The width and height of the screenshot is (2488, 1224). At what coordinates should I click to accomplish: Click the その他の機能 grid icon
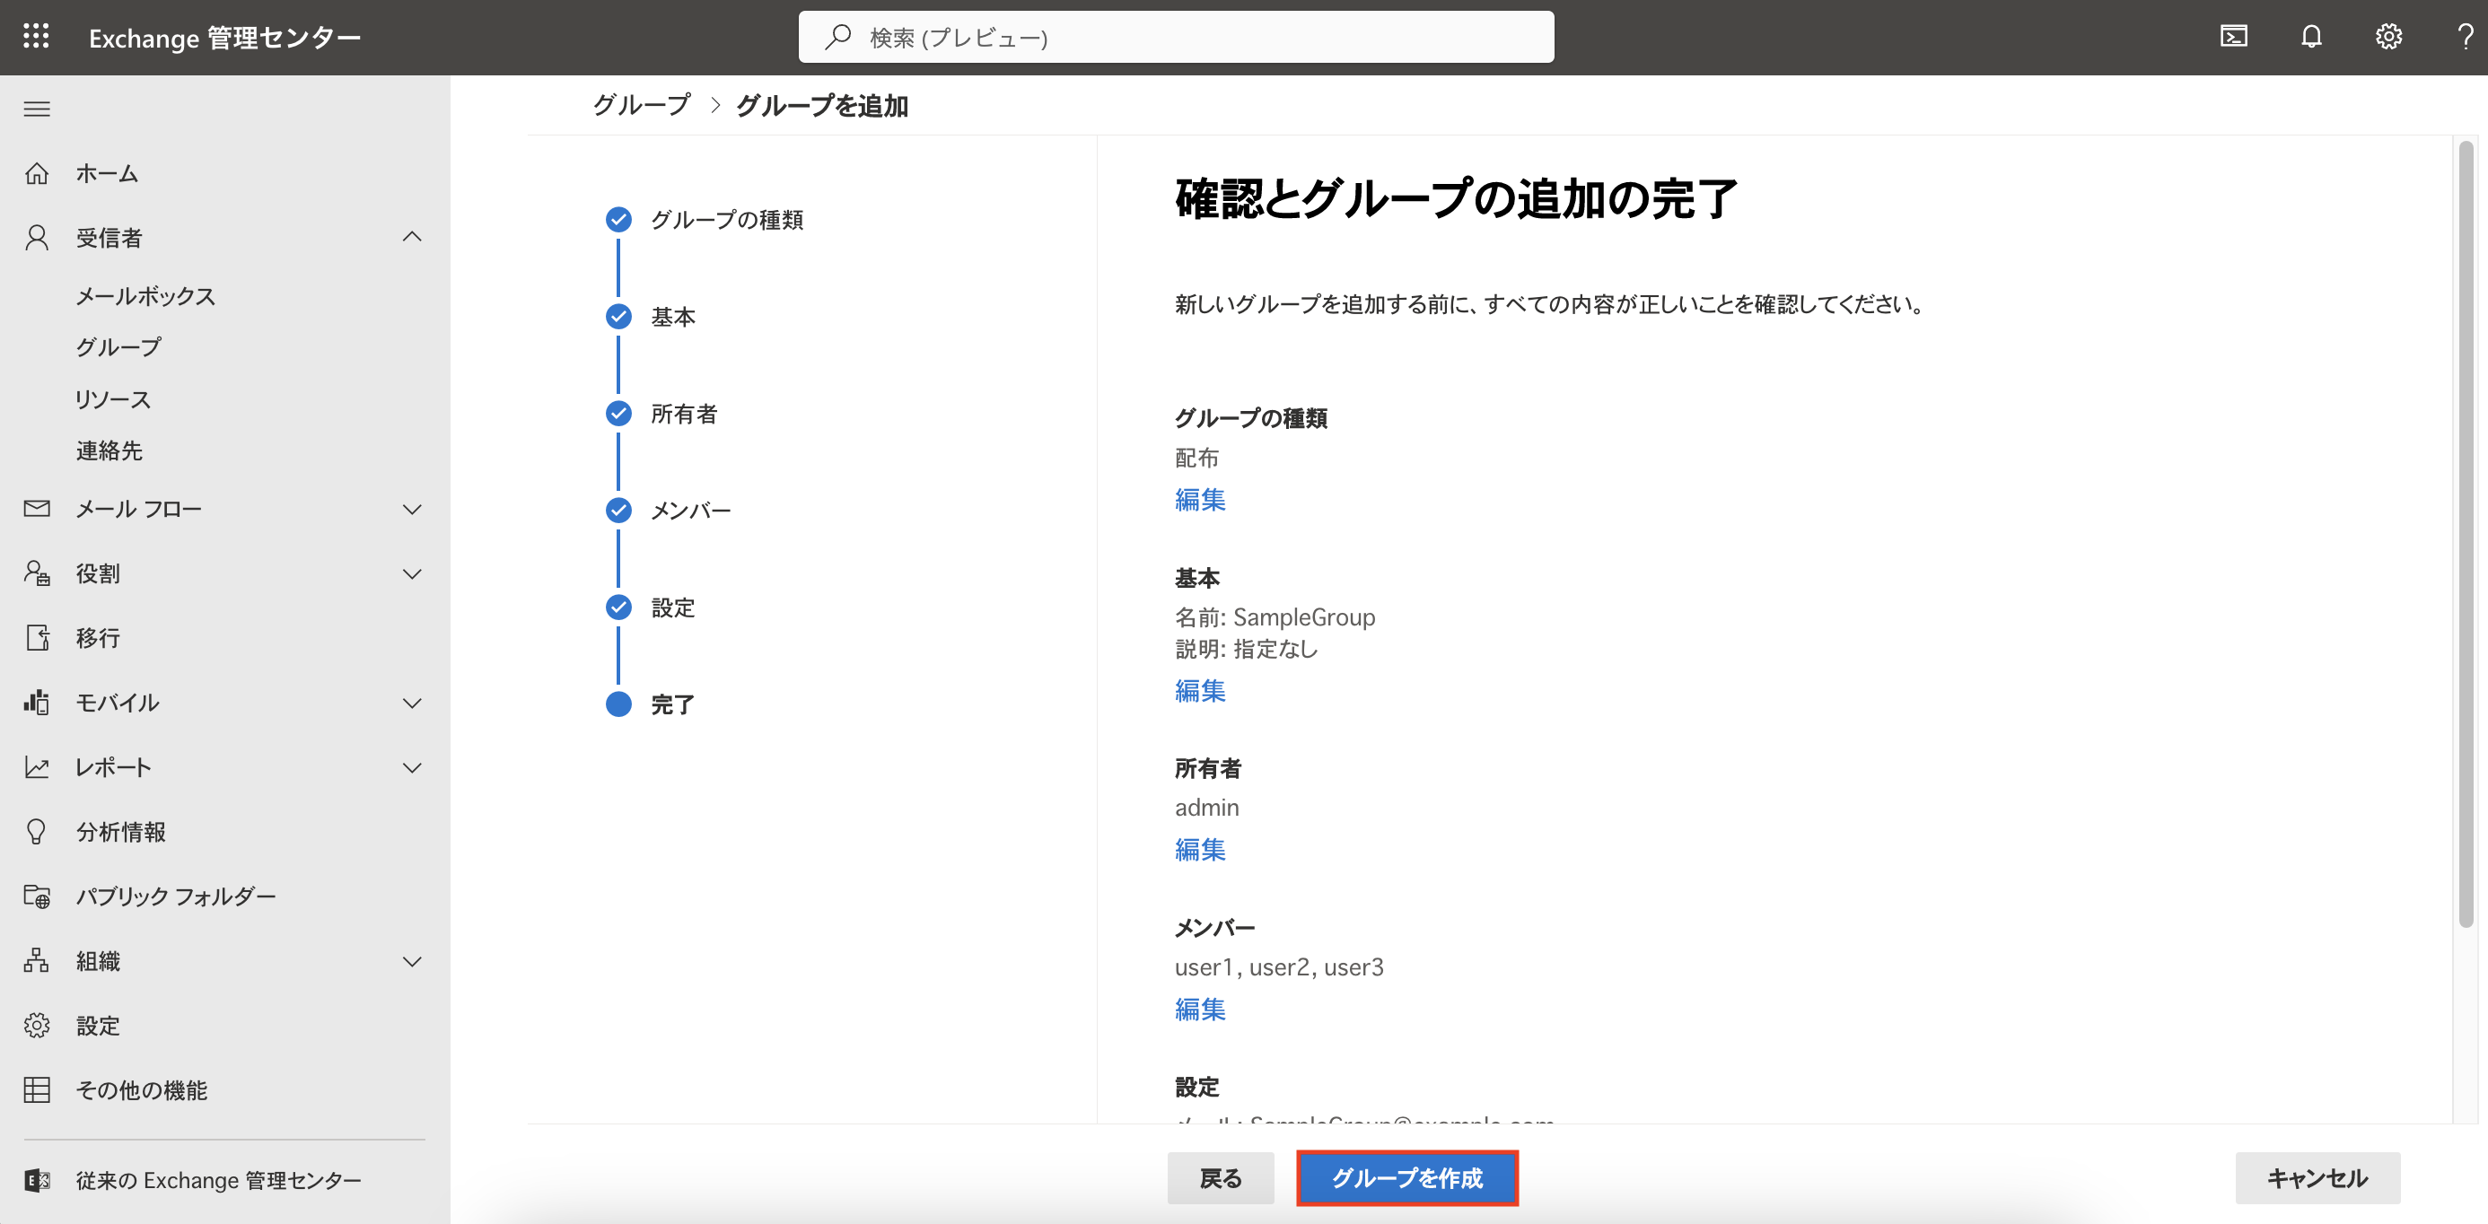point(37,1089)
